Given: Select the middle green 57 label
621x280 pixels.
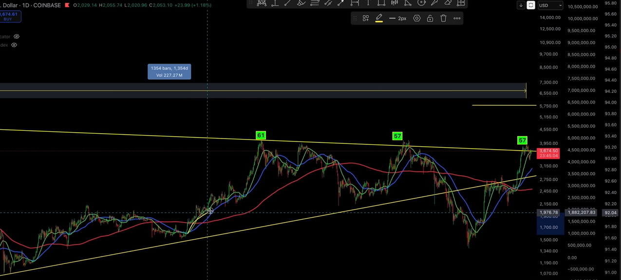Looking at the screenshot, I should (x=397, y=137).
